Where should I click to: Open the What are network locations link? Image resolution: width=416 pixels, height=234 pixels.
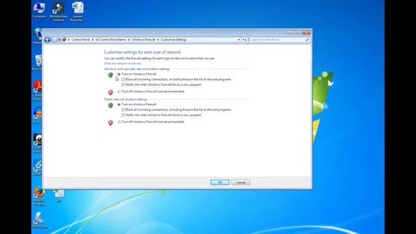pyautogui.click(x=123, y=64)
